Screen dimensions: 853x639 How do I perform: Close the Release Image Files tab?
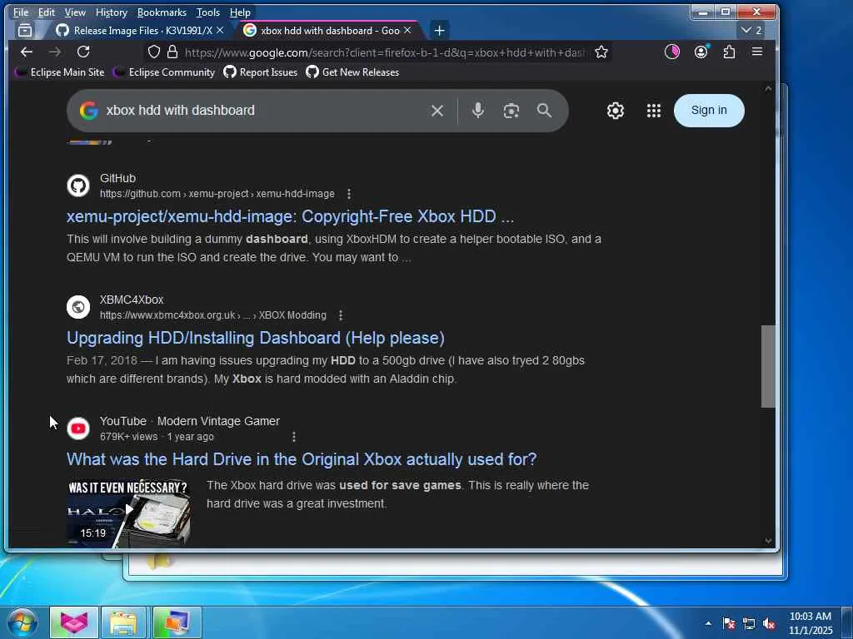click(220, 31)
